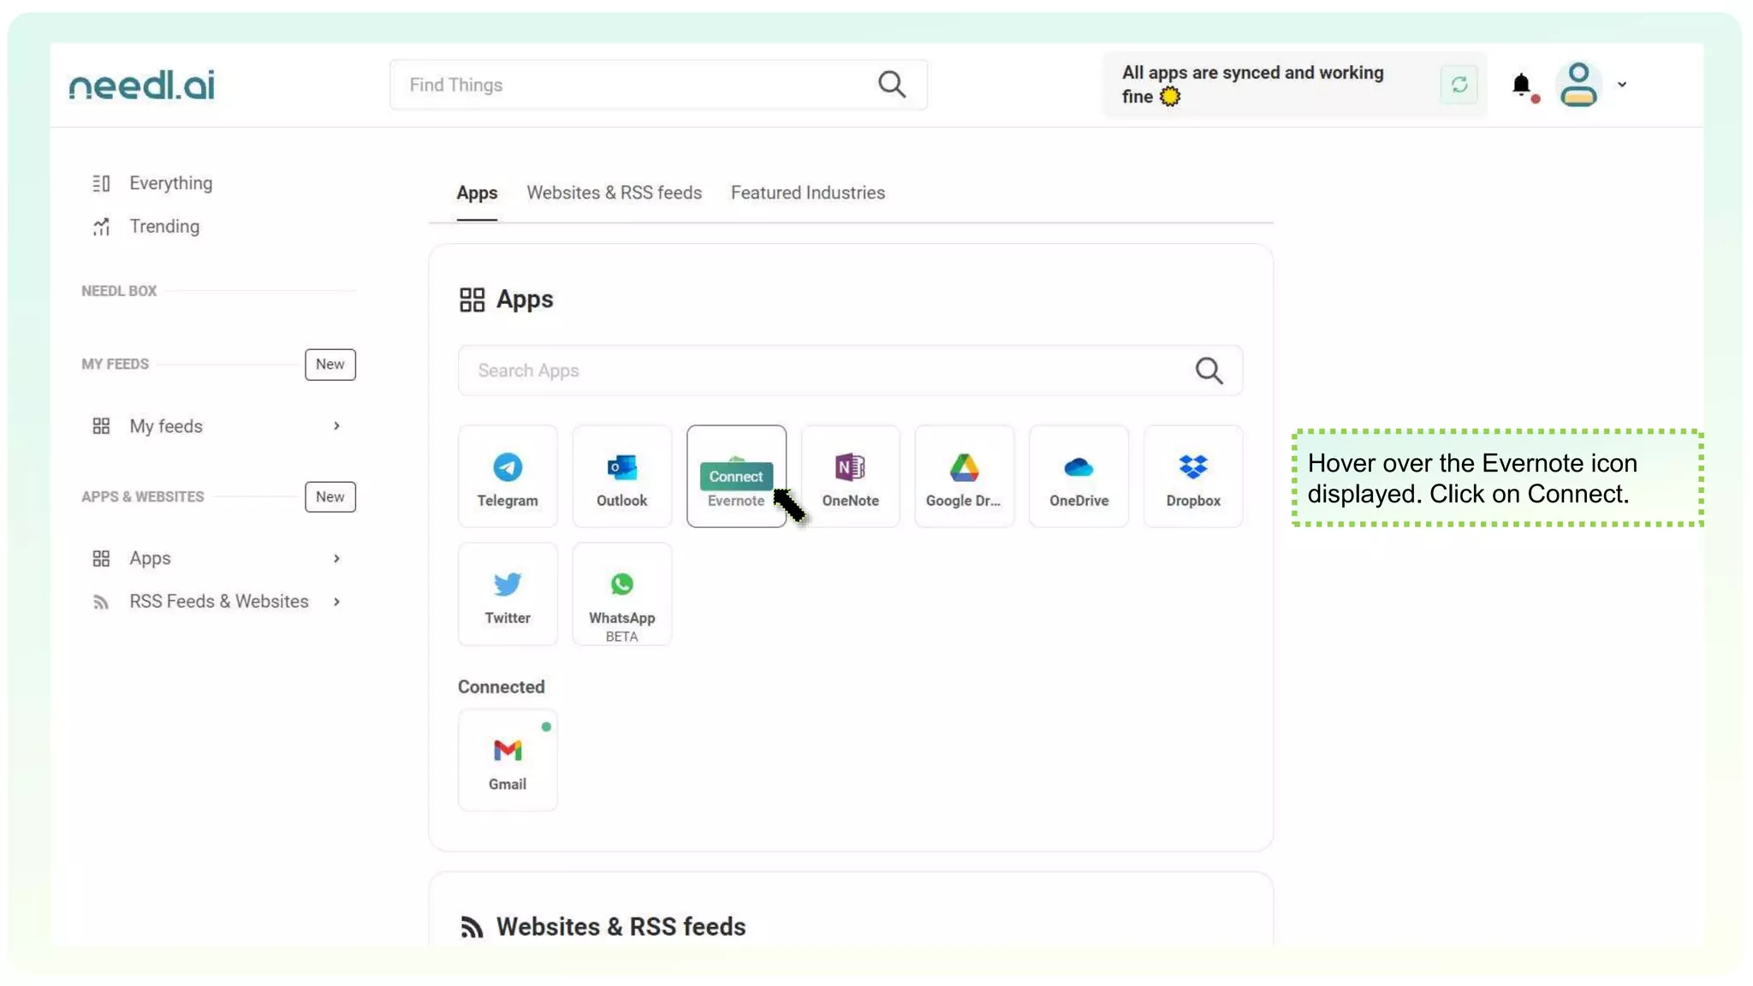Select the Google Drive app tile
Image resolution: width=1753 pixels, height=986 pixels.
click(964, 476)
